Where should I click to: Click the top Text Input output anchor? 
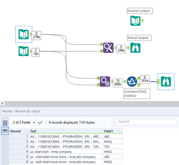30,34
